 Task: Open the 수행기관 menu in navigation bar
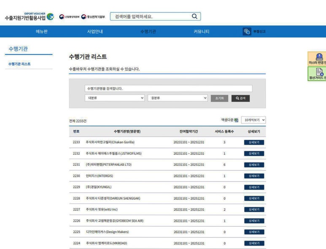[x=148, y=32]
